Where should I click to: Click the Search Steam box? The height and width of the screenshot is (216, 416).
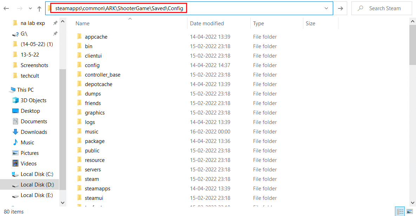pyautogui.click(x=382, y=8)
